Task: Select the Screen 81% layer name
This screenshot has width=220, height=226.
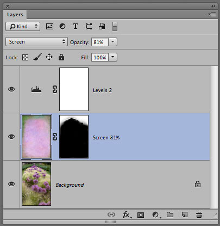Action: [x=106, y=138]
